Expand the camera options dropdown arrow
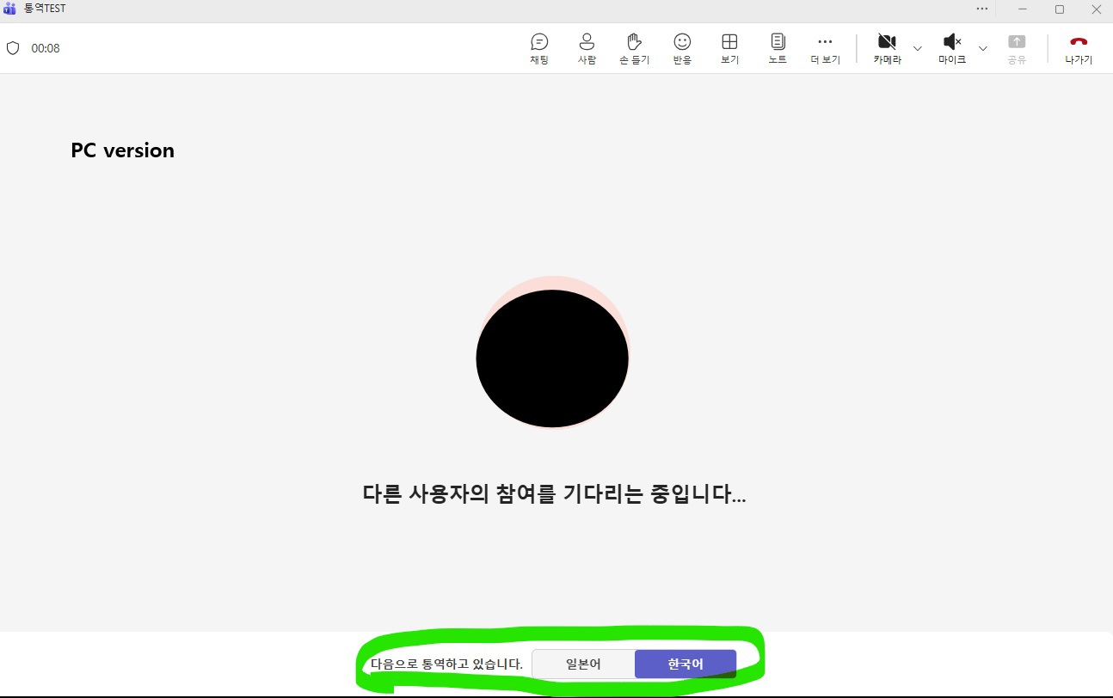The width and height of the screenshot is (1113, 698). (917, 48)
